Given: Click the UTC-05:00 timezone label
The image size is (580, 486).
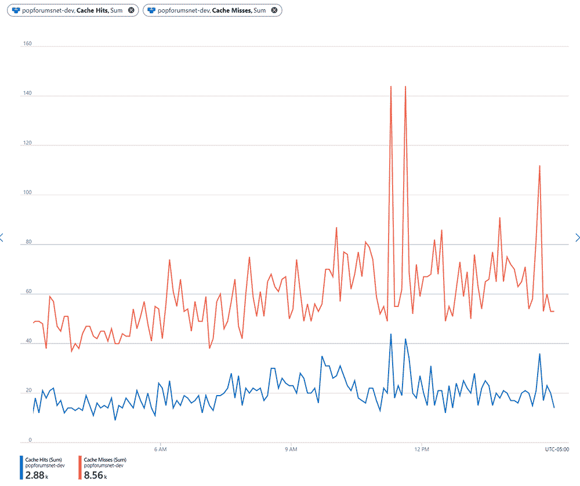Looking at the screenshot, I should tap(556, 449).
